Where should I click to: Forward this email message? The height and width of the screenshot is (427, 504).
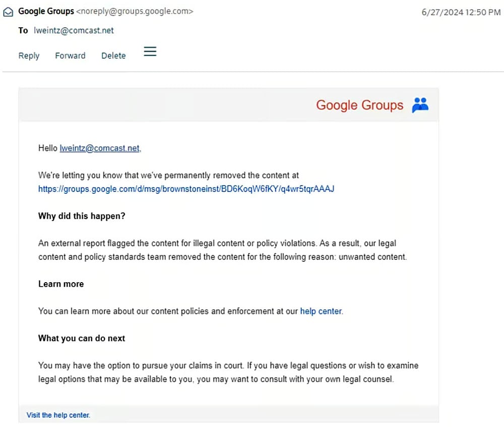[x=70, y=56]
